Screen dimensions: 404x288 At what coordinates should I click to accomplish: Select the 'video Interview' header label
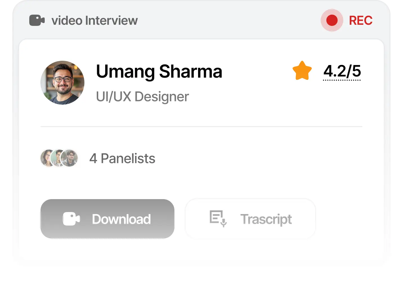click(x=94, y=20)
